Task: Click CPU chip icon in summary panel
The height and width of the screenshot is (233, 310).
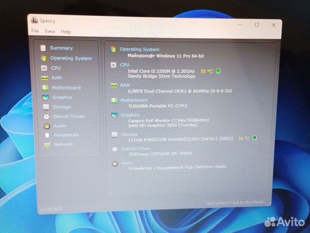Action: pos(114,65)
